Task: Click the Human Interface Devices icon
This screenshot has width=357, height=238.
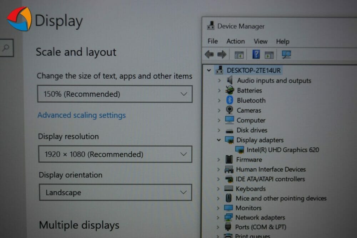Action: [x=229, y=169]
